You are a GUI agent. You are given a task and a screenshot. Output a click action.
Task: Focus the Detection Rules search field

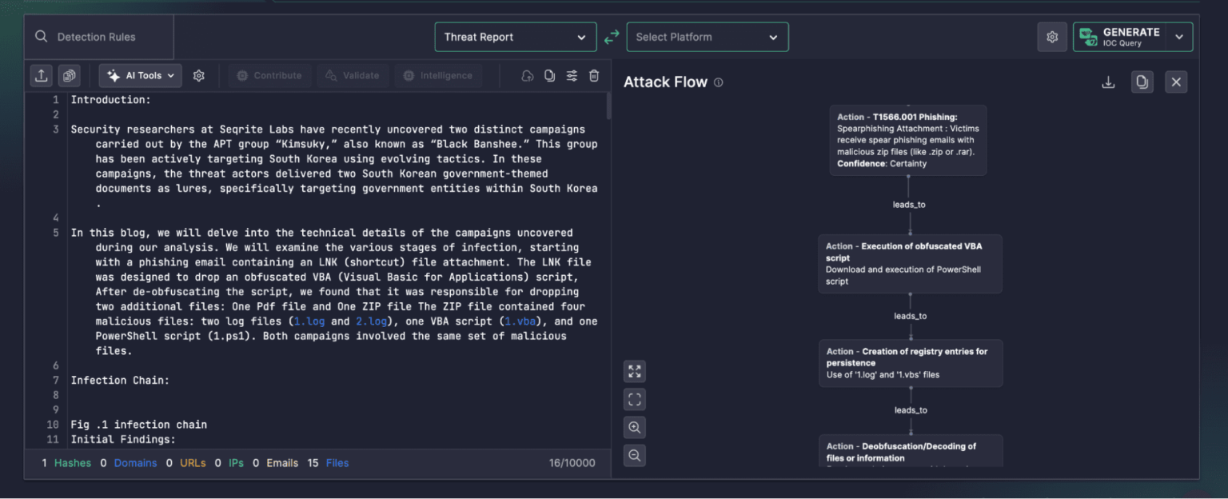99,37
